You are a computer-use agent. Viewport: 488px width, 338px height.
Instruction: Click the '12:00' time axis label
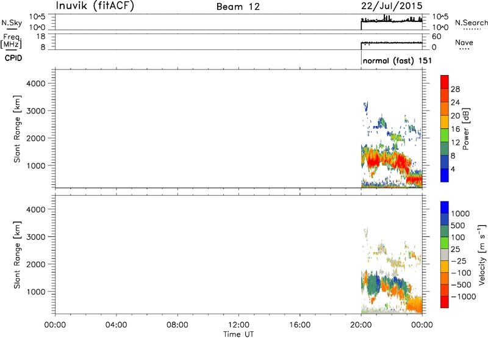tap(239, 325)
